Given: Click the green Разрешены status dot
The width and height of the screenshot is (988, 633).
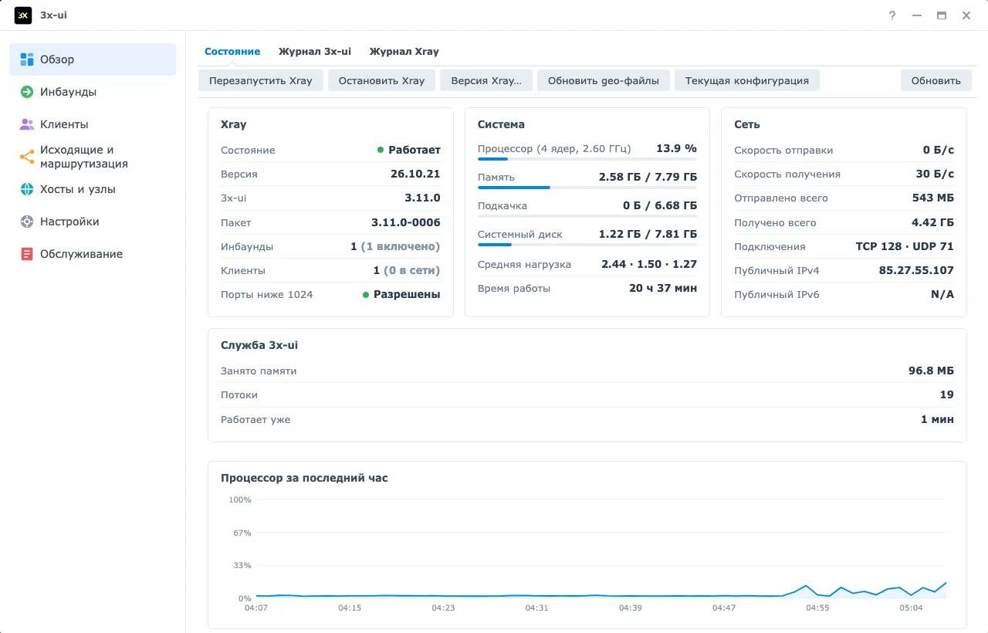Looking at the screenshot, I should [366, 295].
